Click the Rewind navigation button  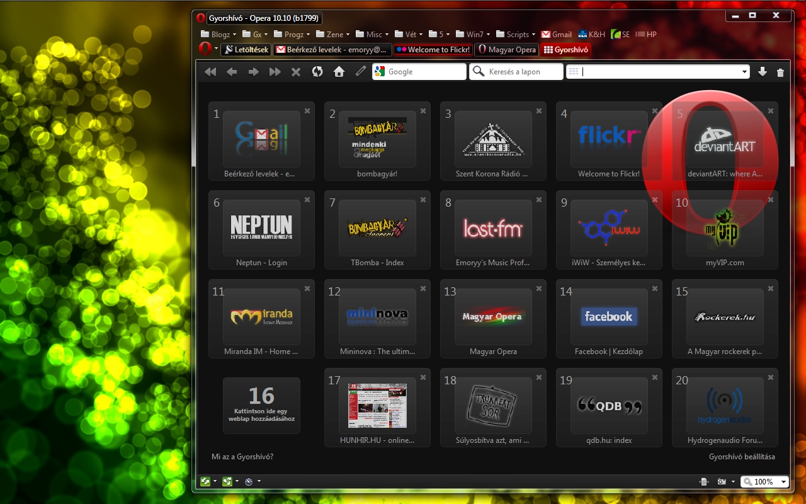coord(210,72)
